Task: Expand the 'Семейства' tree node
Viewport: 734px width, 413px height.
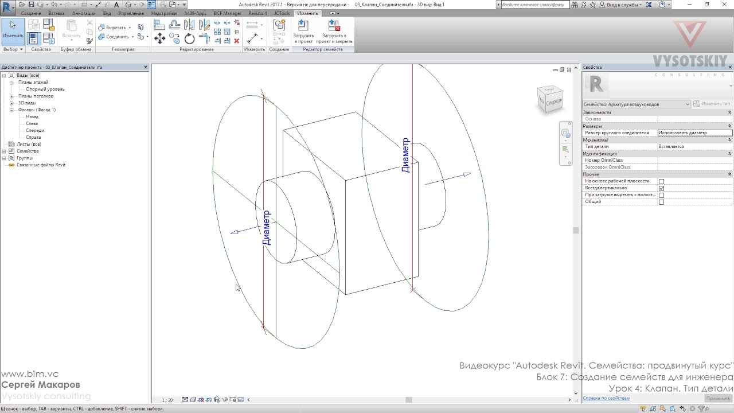Action: tap(4, 151)
